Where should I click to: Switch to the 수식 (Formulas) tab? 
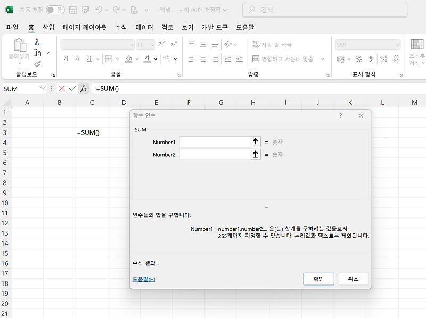(121, 28)
